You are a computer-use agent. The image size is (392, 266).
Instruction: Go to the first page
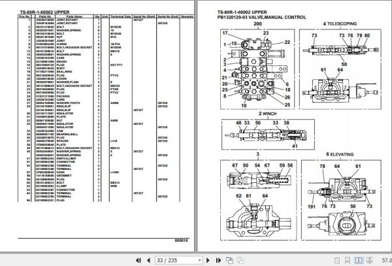(139, 260)
